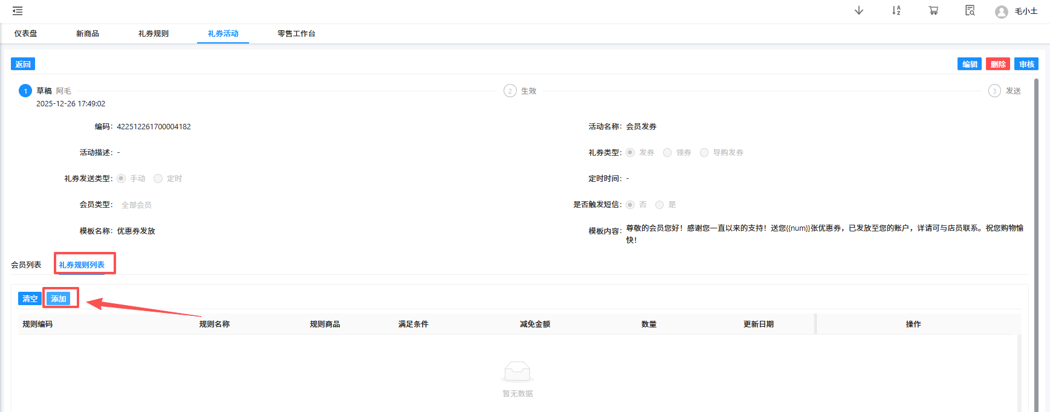Click the A-Z sort icon

896,11
